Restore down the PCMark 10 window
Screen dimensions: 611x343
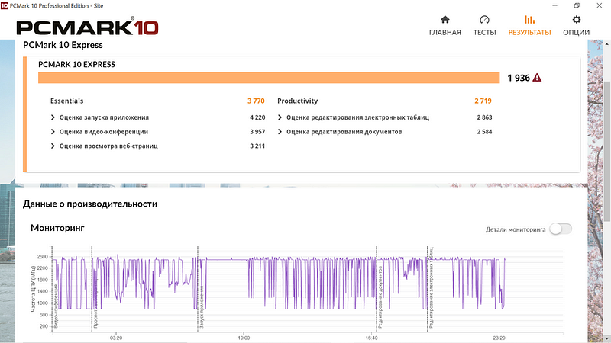(x=577, y=5)
